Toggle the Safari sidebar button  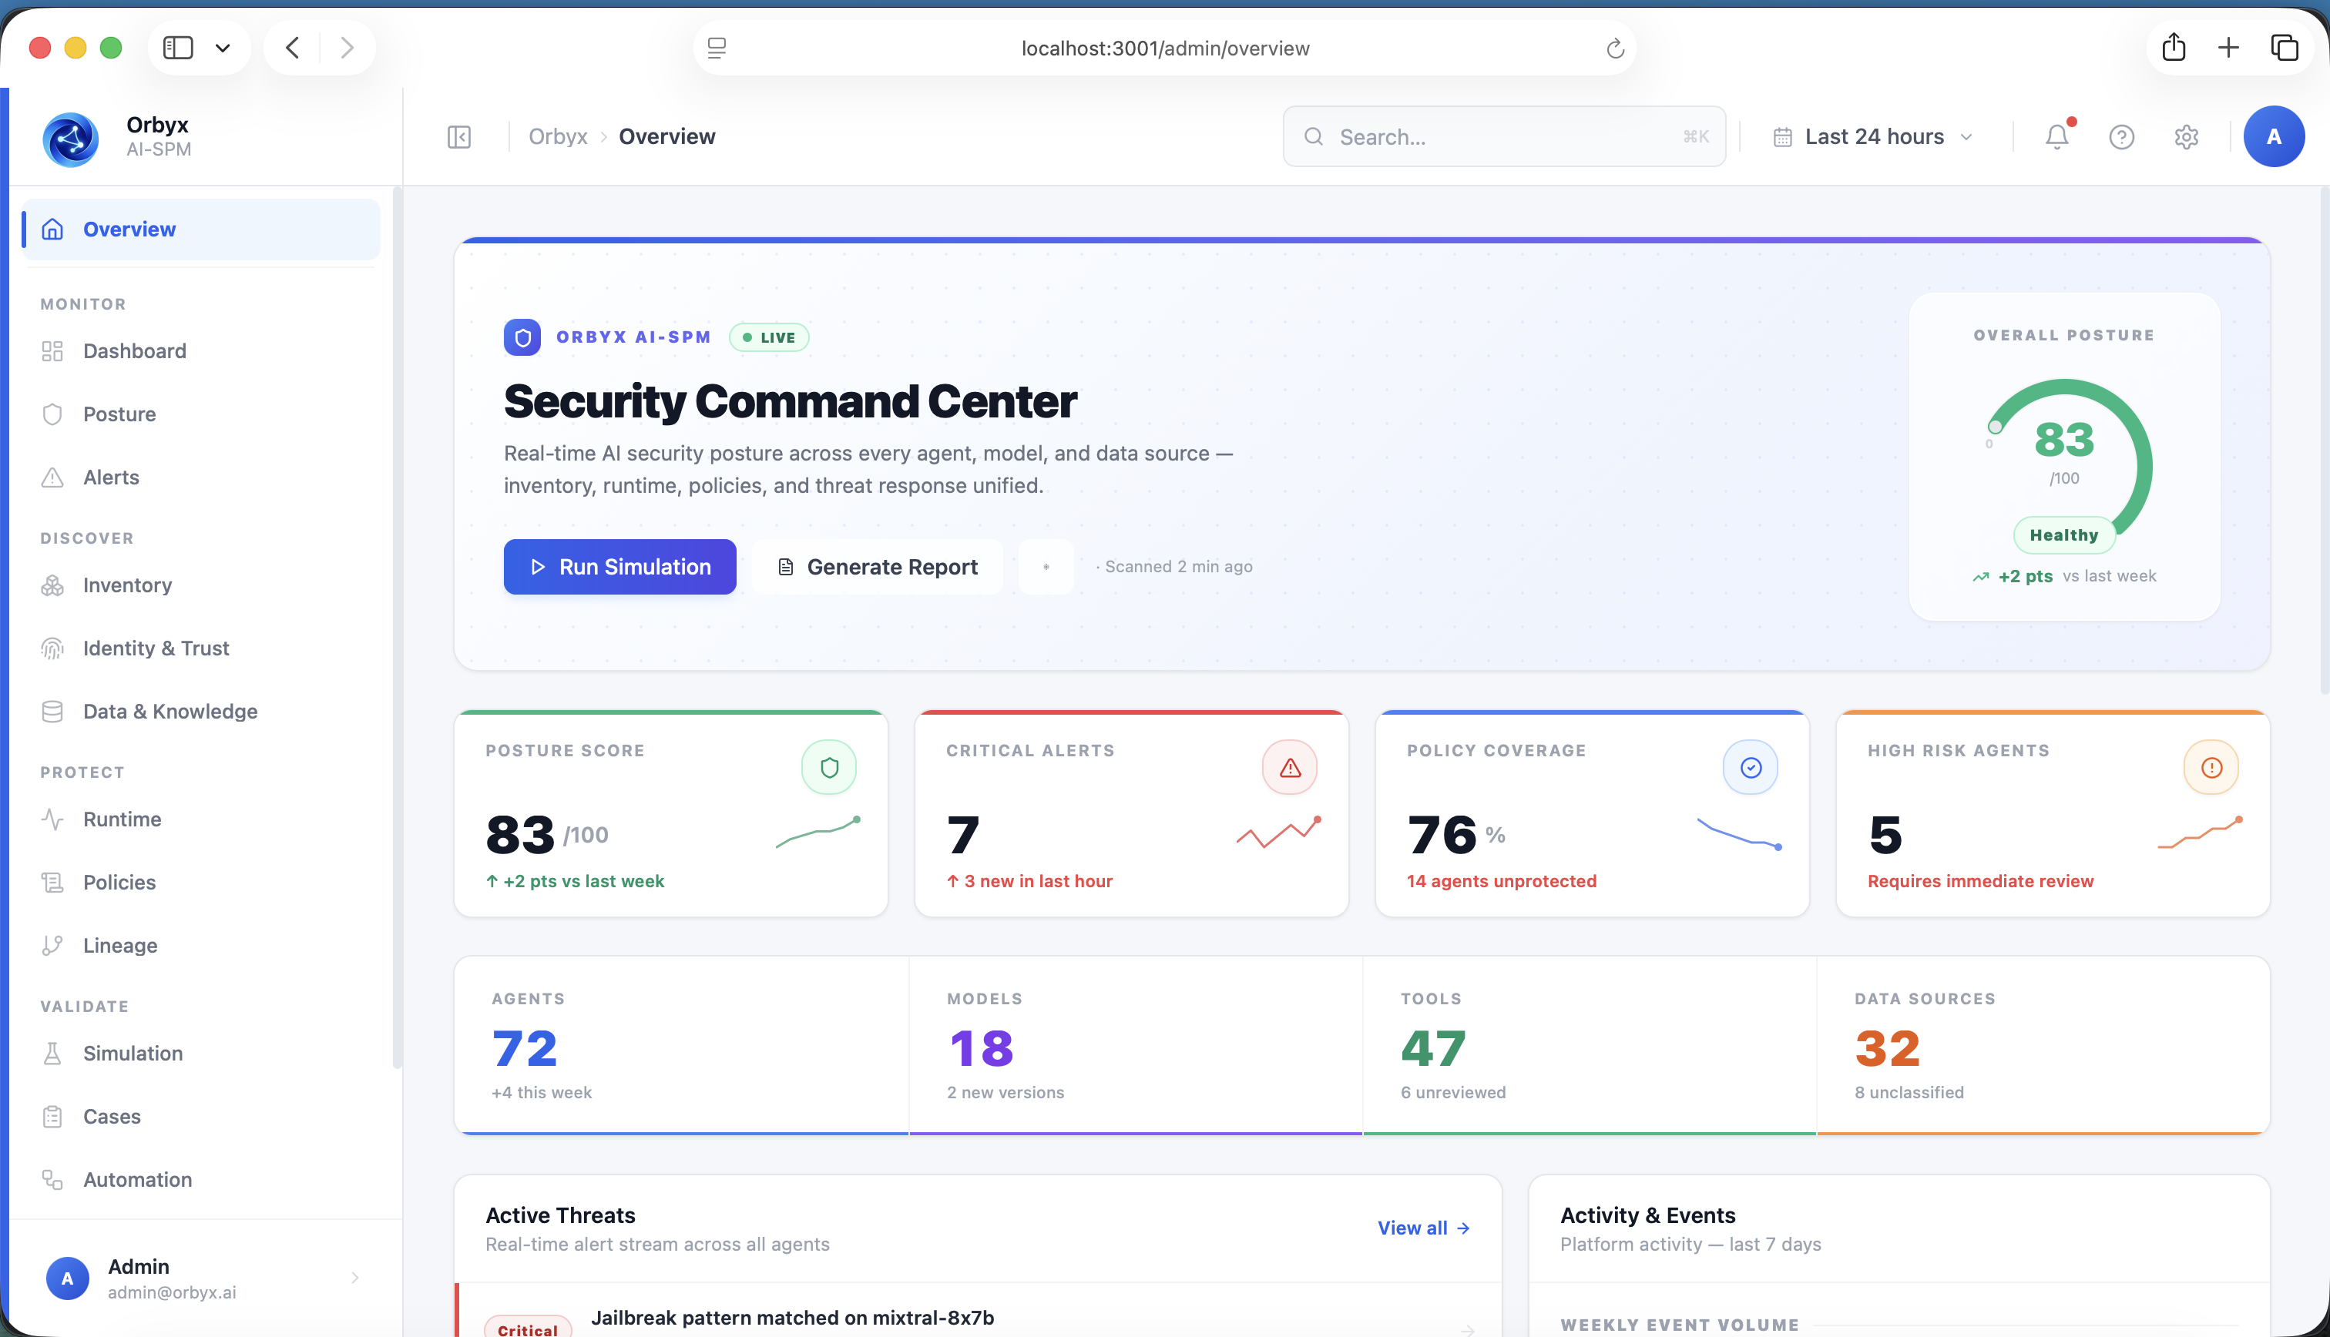click(x=178, y=48)
